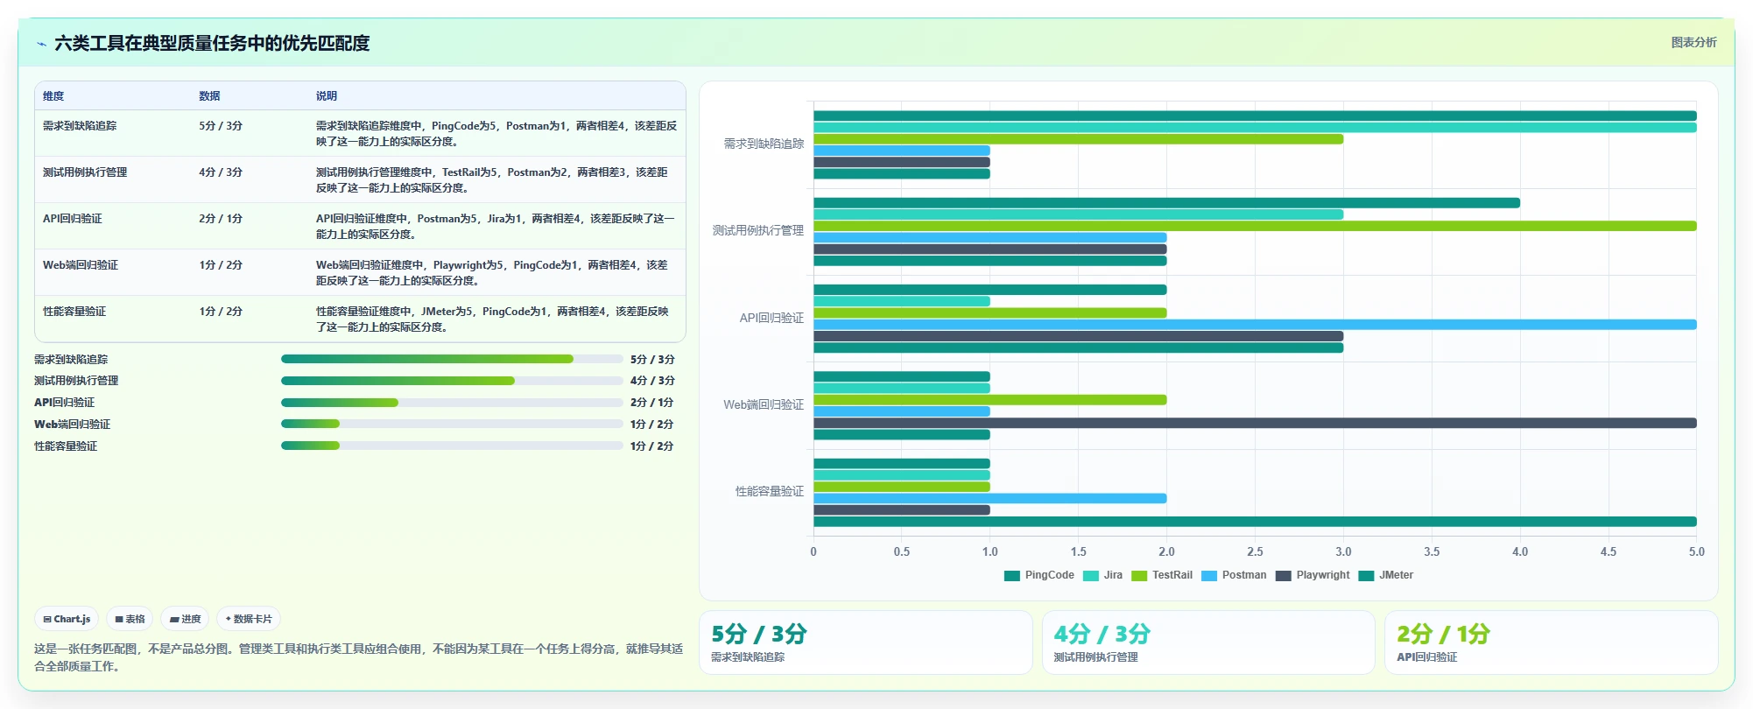This screenshot has height=709, width=1753.
Task: Click the 数据卡片 tag
Action: click(249, 619)
